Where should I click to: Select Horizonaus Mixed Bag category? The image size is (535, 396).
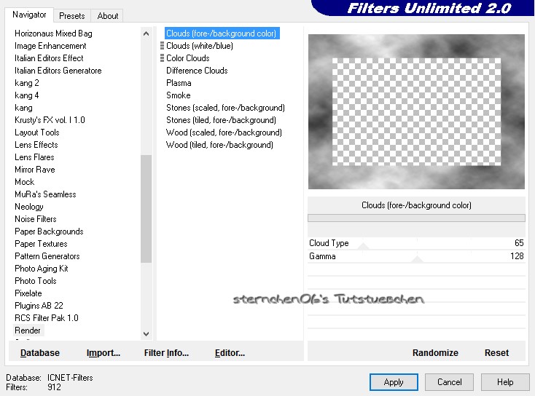tap(53, 33)
